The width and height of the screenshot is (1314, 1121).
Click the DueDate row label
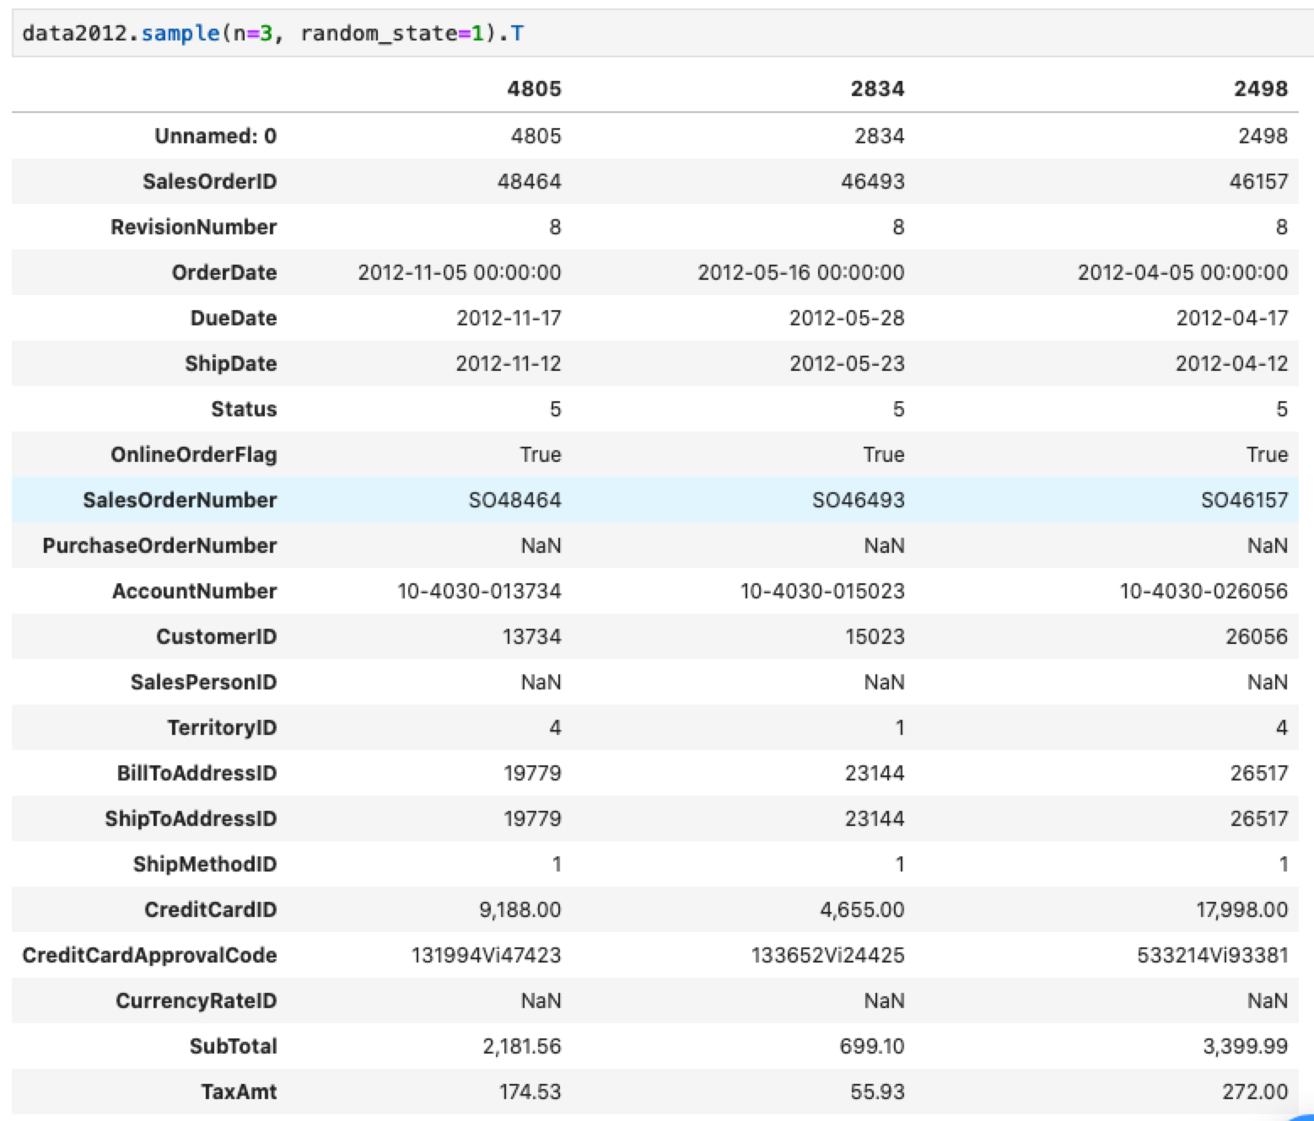(x=234, y=319)
